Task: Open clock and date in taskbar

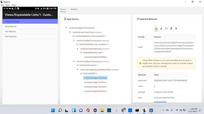Action: [x=193, y=110]
